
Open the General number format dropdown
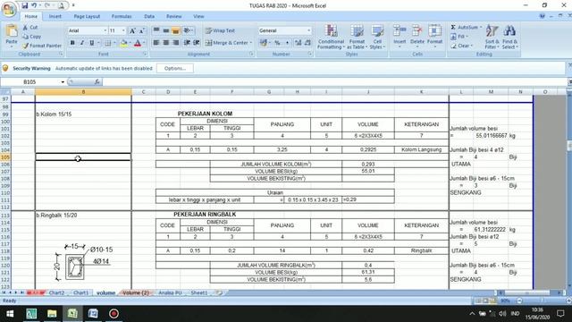309,30
